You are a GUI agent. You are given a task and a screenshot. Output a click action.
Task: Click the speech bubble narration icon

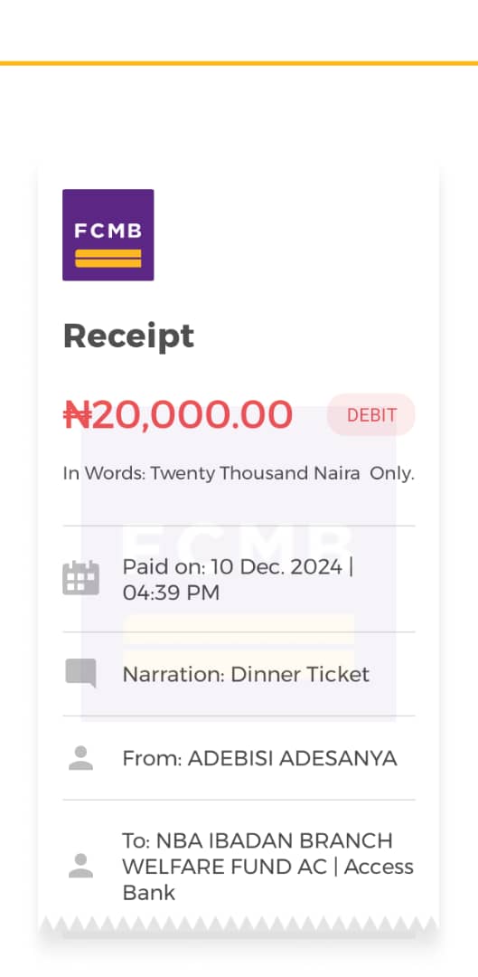pos(81,674)
